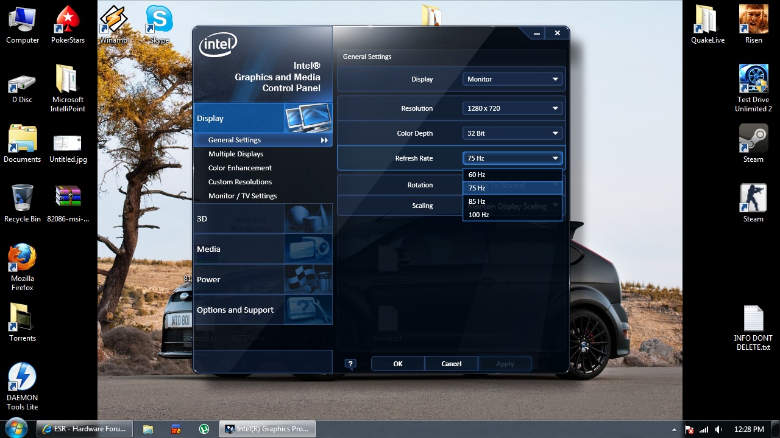Expand the Display selection dropdown
780x438 pixels.
[512, 79]
